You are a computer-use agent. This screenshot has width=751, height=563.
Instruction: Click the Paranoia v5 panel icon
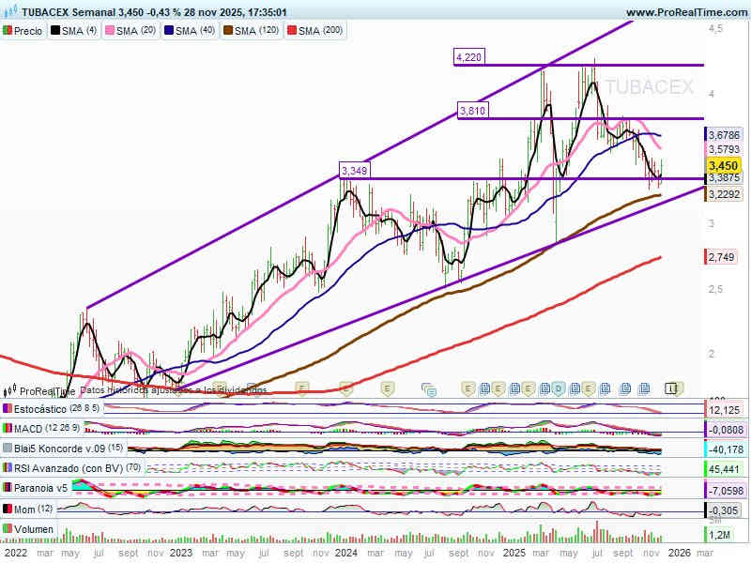pos(8,489)
